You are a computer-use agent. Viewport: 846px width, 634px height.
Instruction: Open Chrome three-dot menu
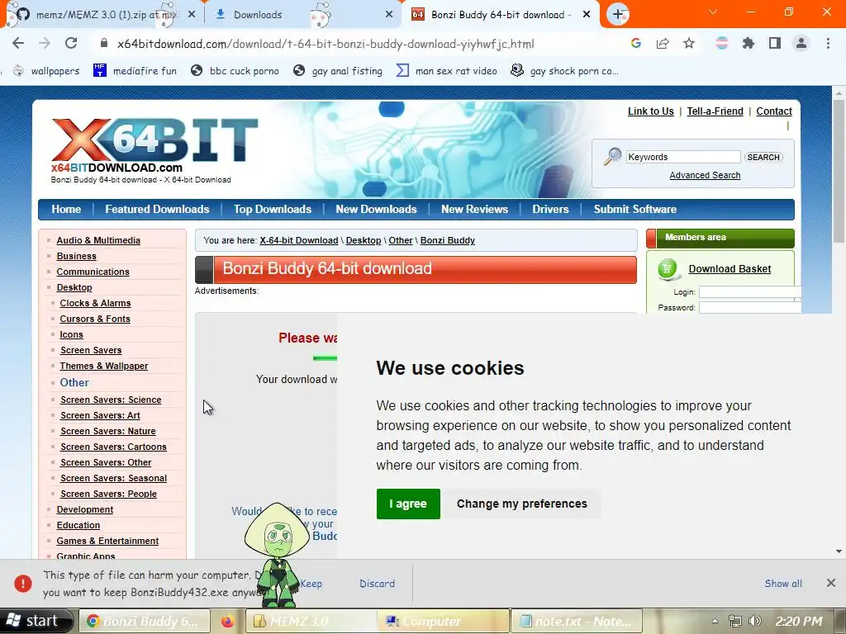click(828, 44)
